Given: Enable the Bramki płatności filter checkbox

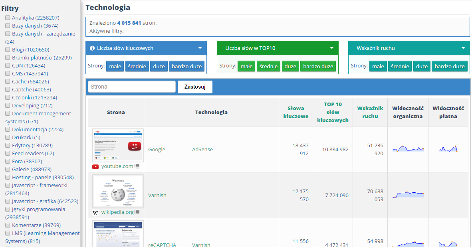Looking at the screenshot, I should point(8,57).
